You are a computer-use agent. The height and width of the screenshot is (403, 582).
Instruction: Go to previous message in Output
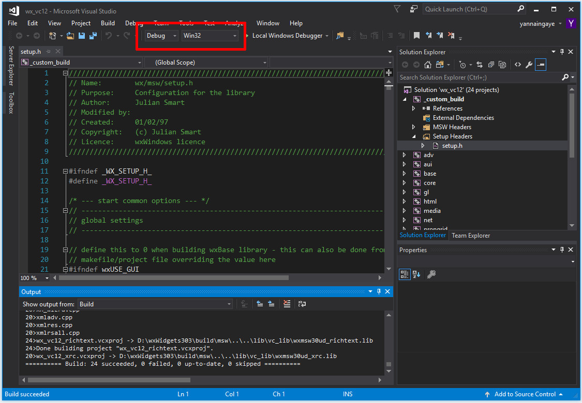click(x=260, y=304)
